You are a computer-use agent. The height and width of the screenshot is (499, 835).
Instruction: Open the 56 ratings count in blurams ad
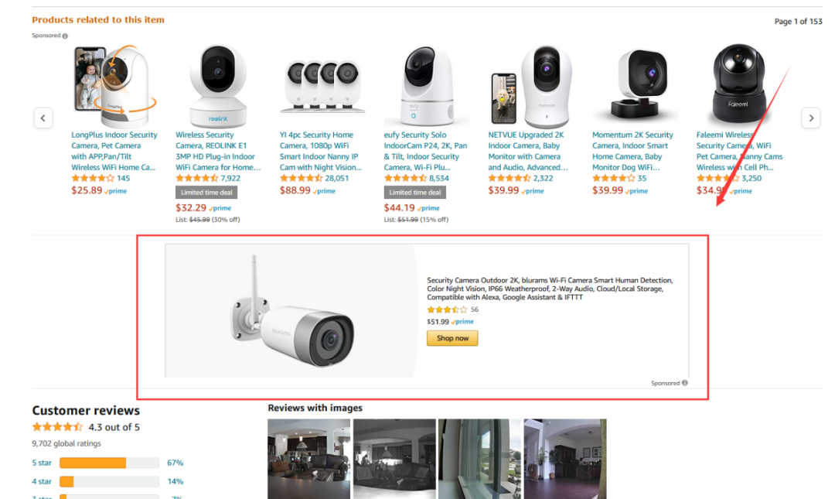coord(475,309)
